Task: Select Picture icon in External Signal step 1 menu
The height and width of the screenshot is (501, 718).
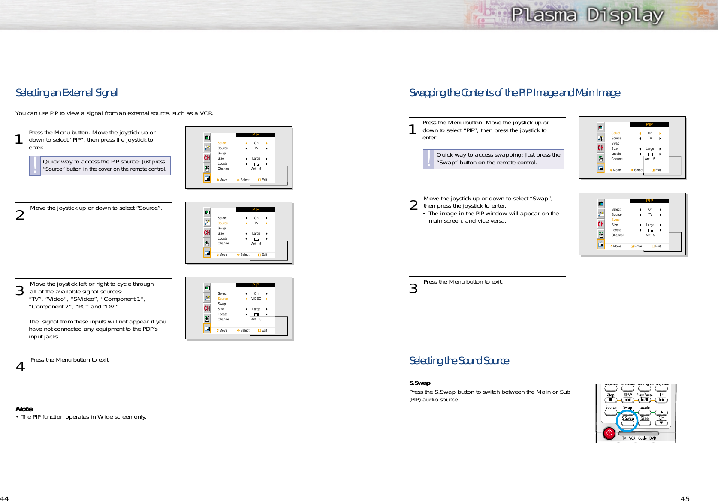Action: click(x=207, y=138)
